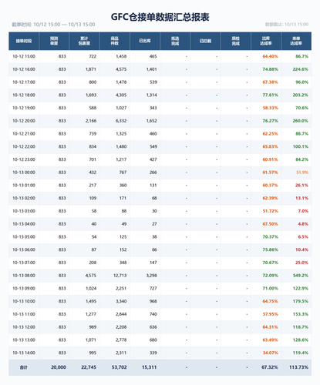The image size is (320, 385).
Task: Click the value 2,166 in the 10-12 20:00 row
Action: click(91, 121)
